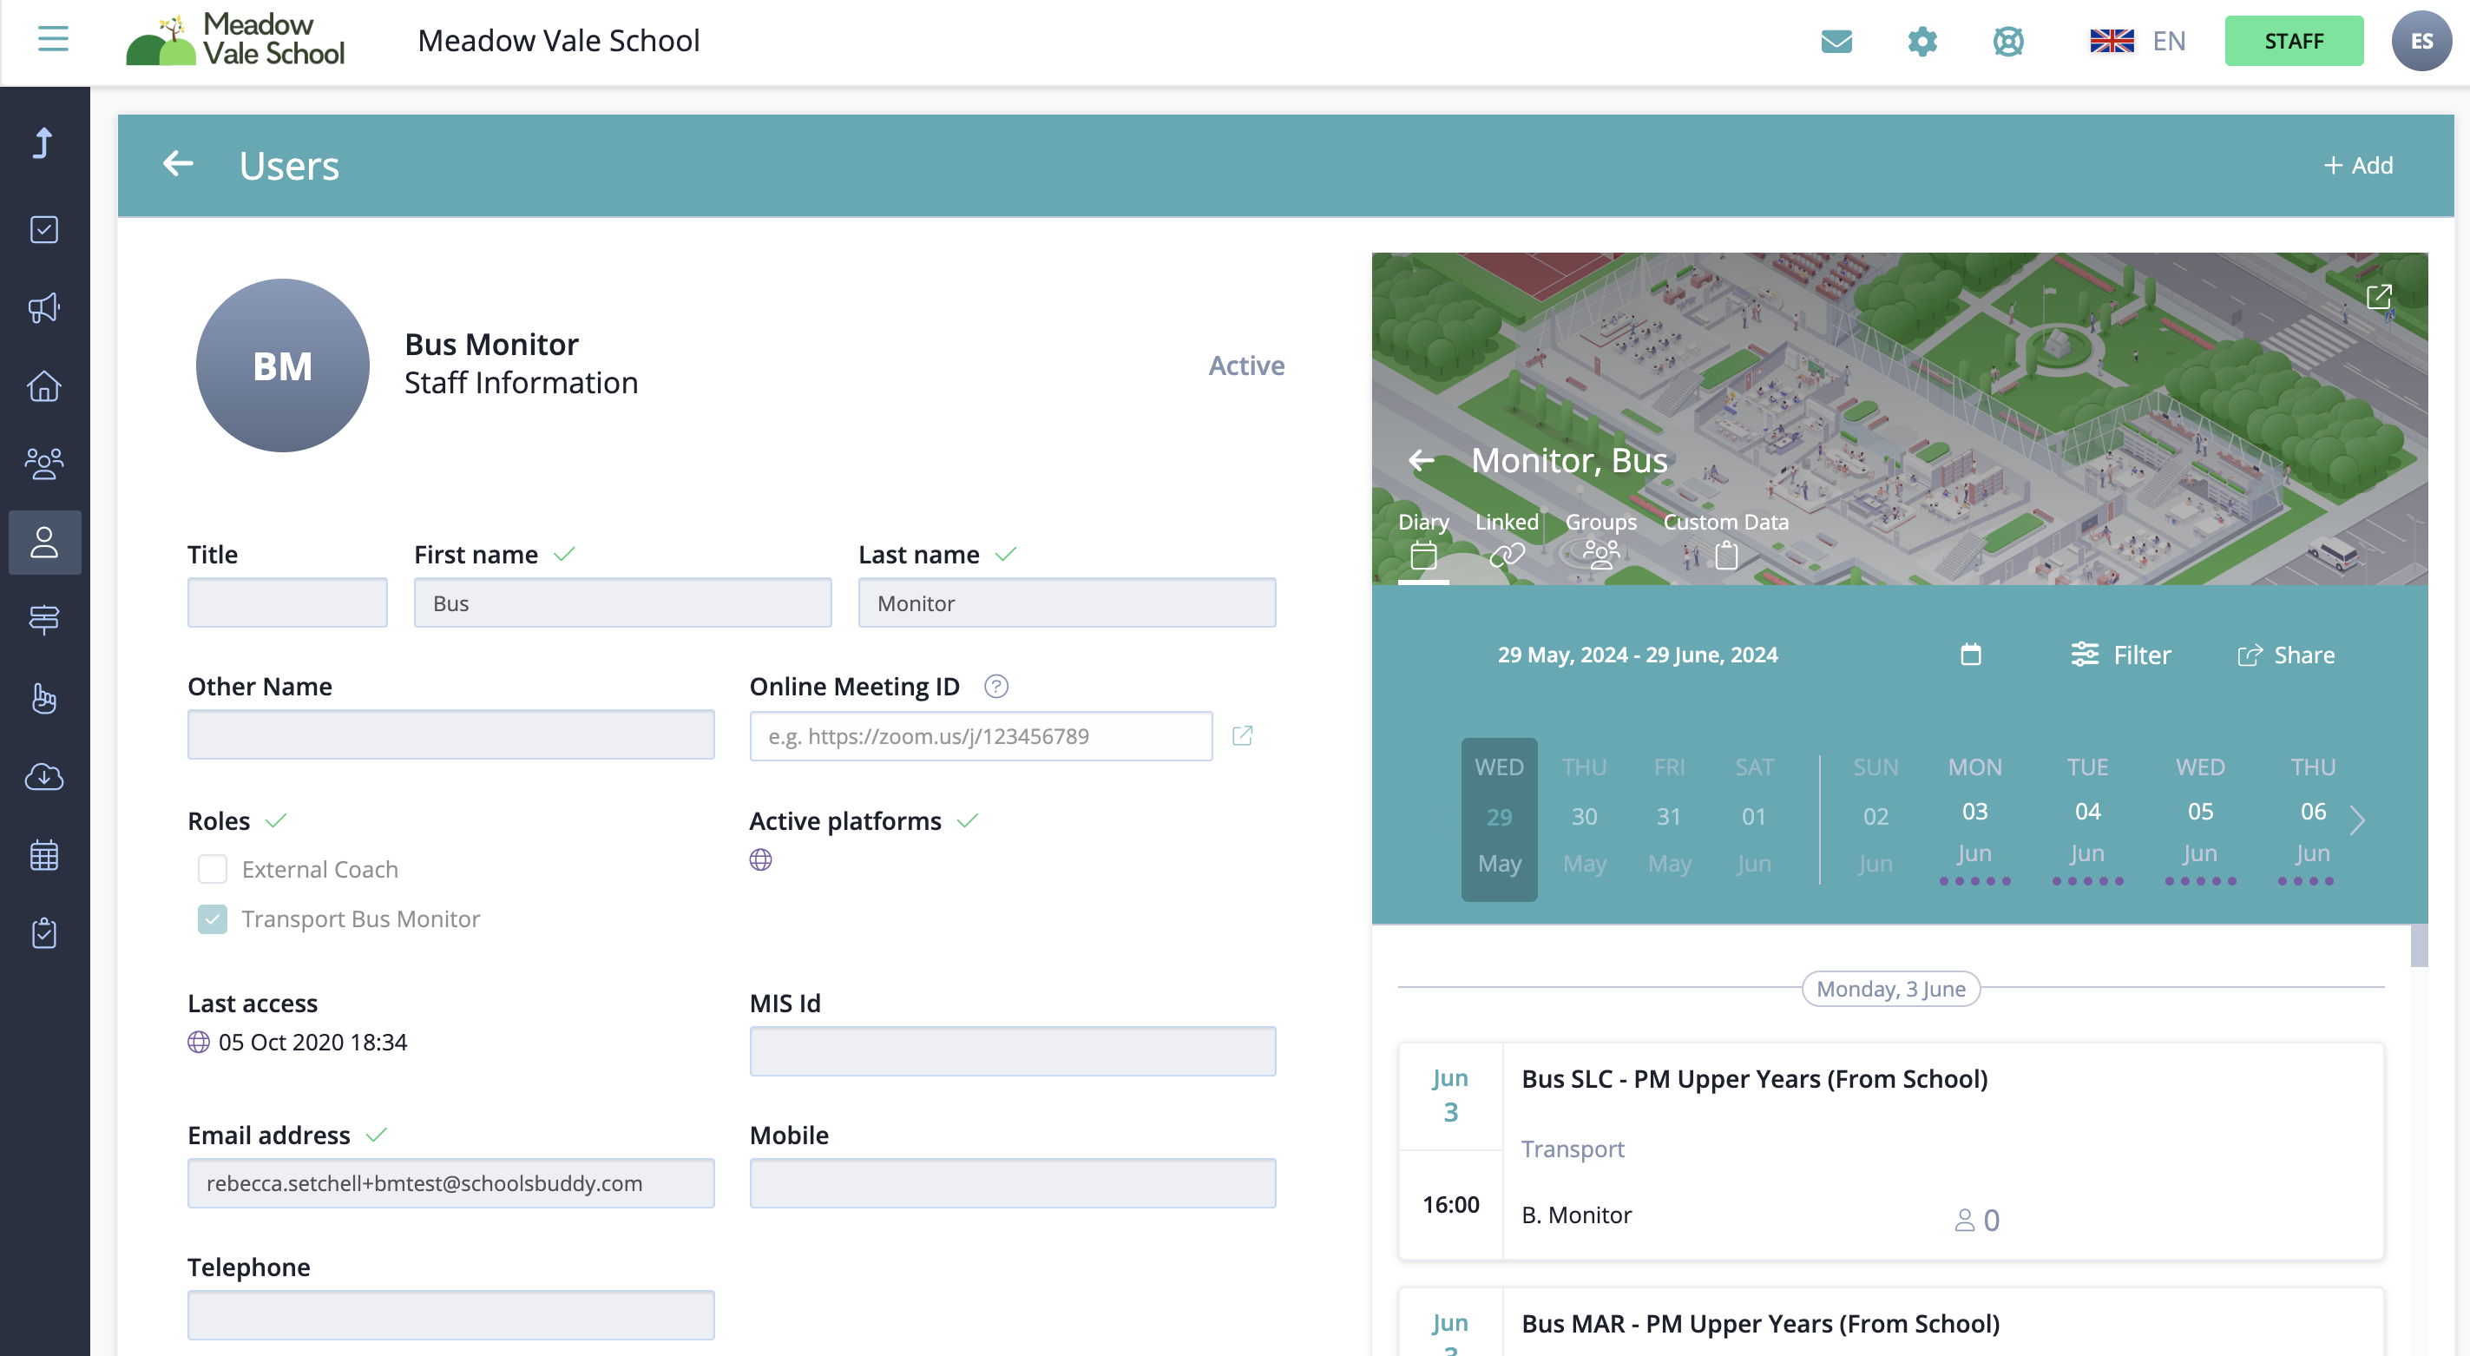
Task: Click back arrow next to Monitor, Bus
Action: pyautogui.click(x=1421, y=461)
